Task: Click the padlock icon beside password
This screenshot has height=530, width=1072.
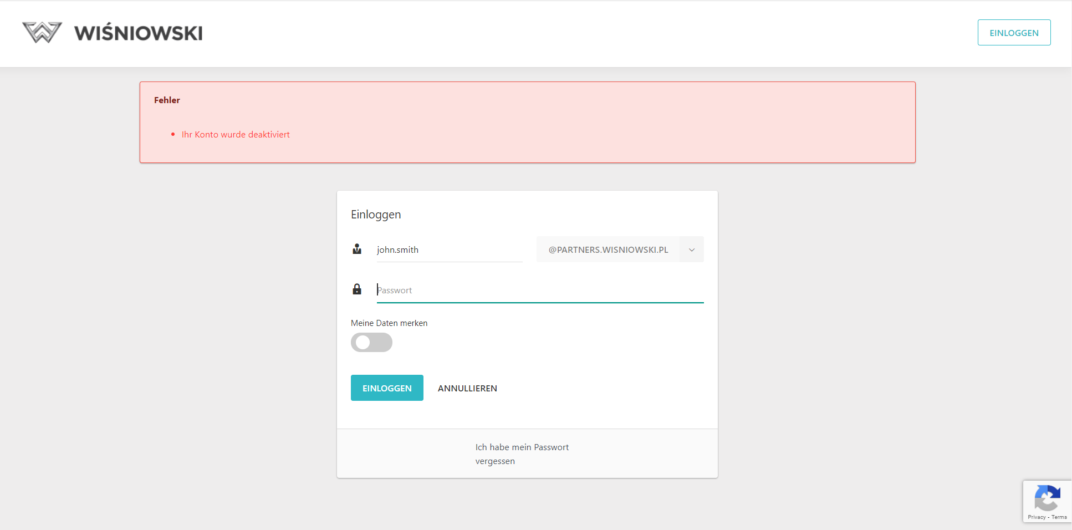Action: [357, 289]
